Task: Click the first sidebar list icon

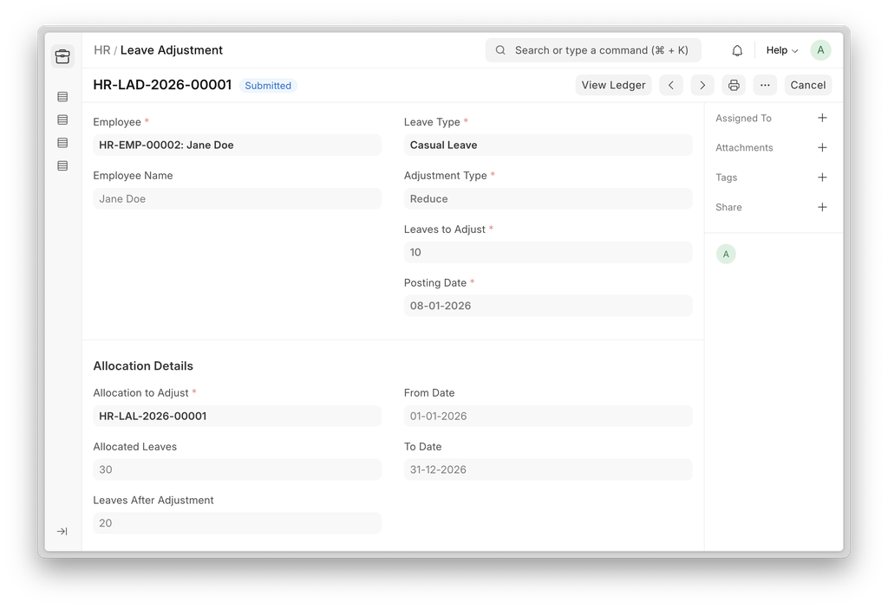Action: coord(62,96)
